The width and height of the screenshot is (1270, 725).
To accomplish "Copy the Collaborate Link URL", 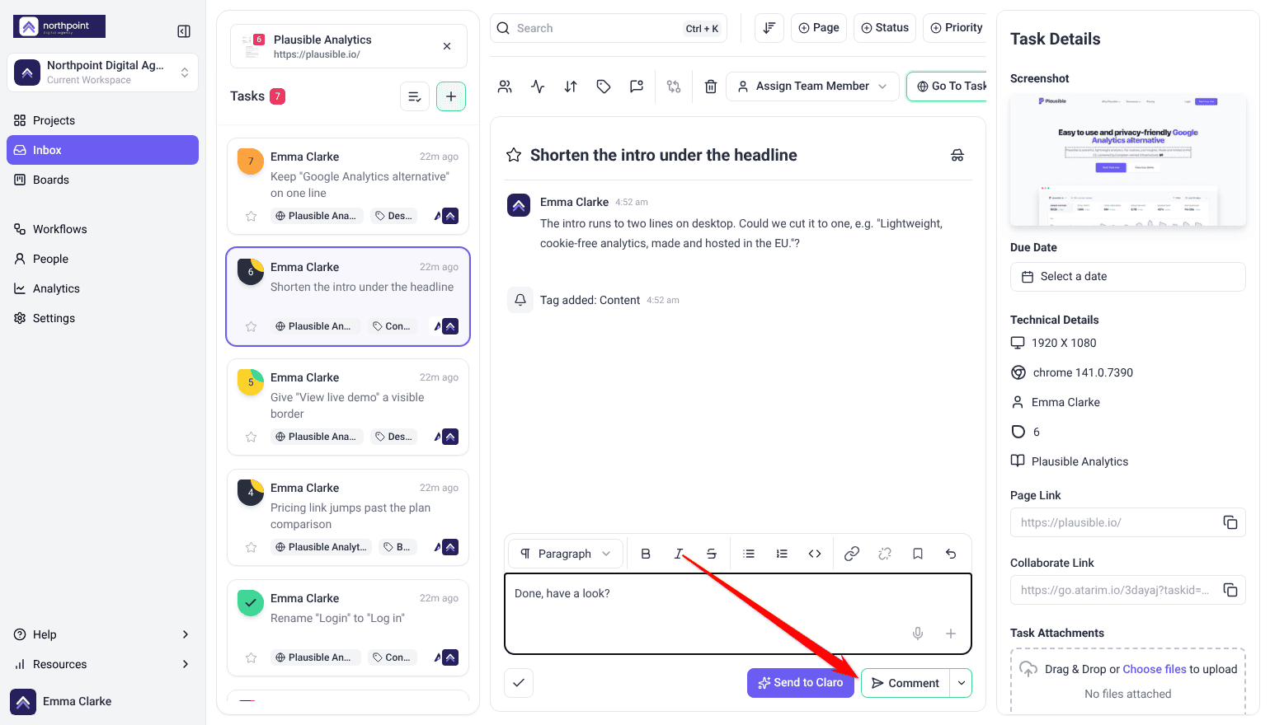I will (1230, 590).
